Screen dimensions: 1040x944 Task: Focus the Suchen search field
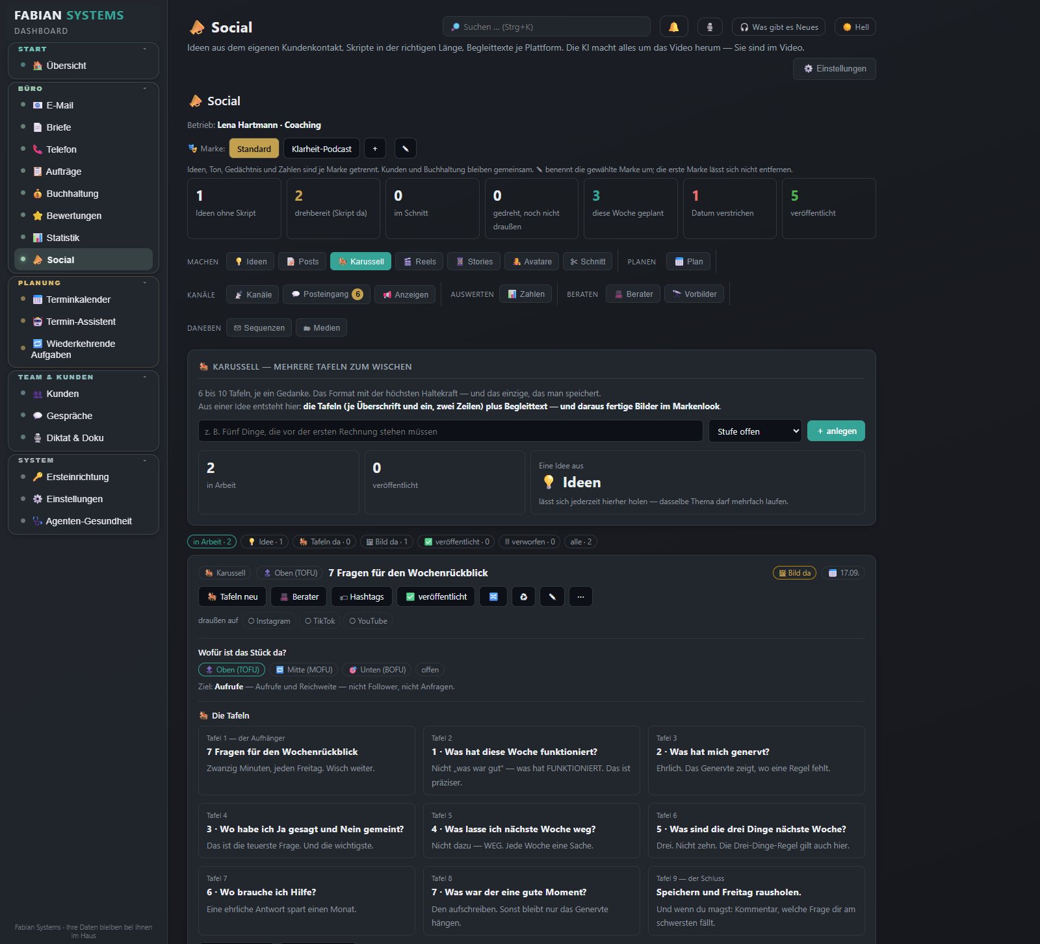547,27
